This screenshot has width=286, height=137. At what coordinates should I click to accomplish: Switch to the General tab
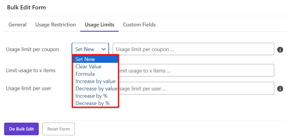[17, 25]
